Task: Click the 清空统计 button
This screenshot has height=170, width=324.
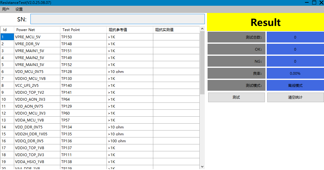Action: 295,97
